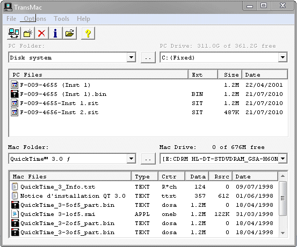
Task: Sort PC files by Size column header
Action: tap(230, 74)
